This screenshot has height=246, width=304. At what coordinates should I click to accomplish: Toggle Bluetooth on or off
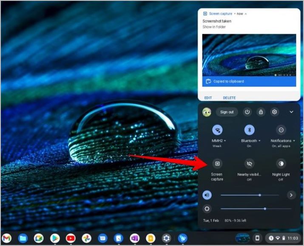click(x=249, y=130)
